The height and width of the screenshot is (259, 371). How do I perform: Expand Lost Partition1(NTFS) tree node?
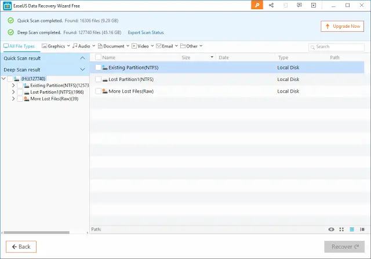pyautogui.click(x=13, y=92)
